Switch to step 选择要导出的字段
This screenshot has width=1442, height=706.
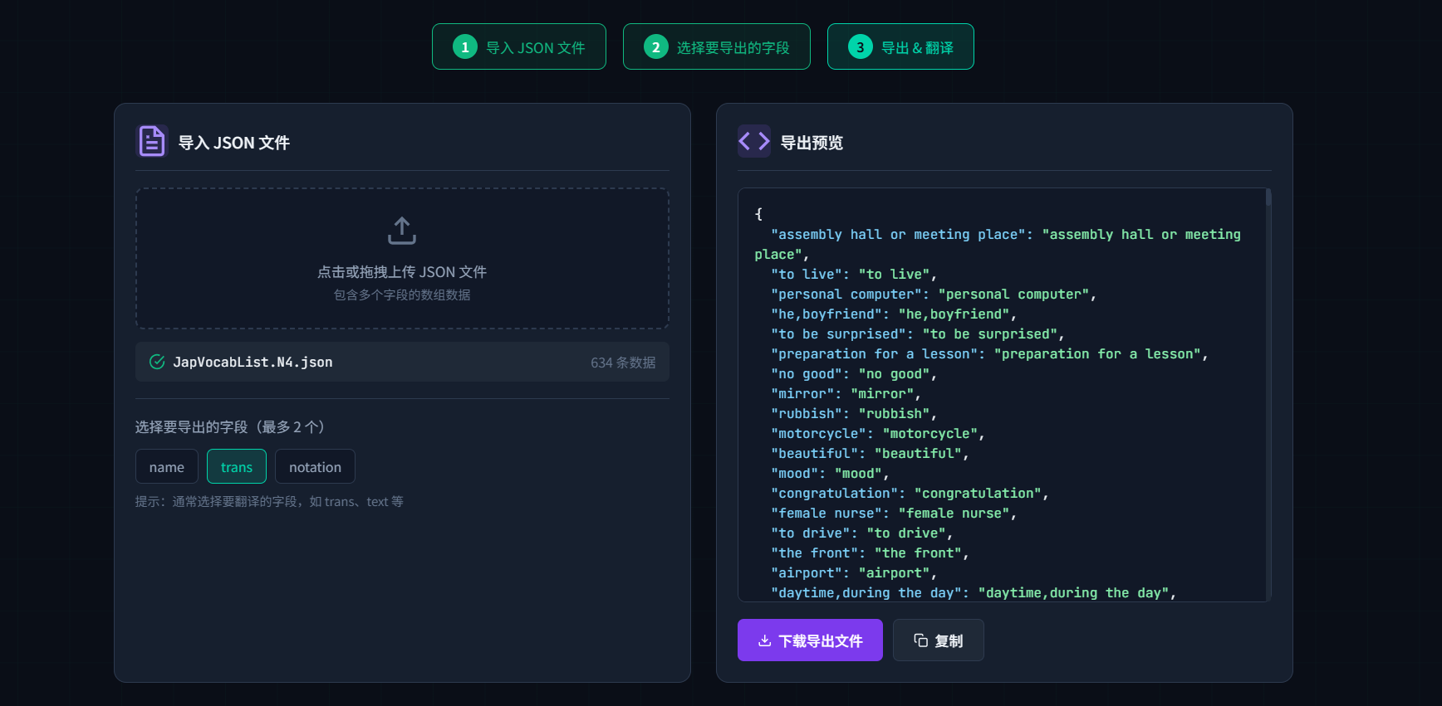point(717,47)
